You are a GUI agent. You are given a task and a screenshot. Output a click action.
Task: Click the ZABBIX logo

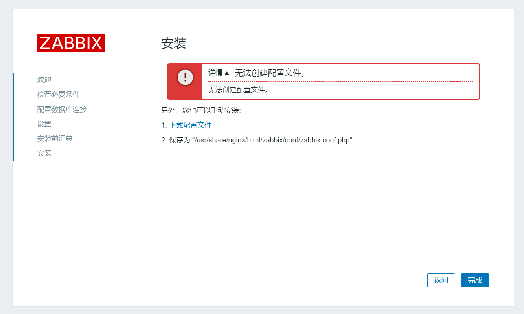click(x=71, y=43)
